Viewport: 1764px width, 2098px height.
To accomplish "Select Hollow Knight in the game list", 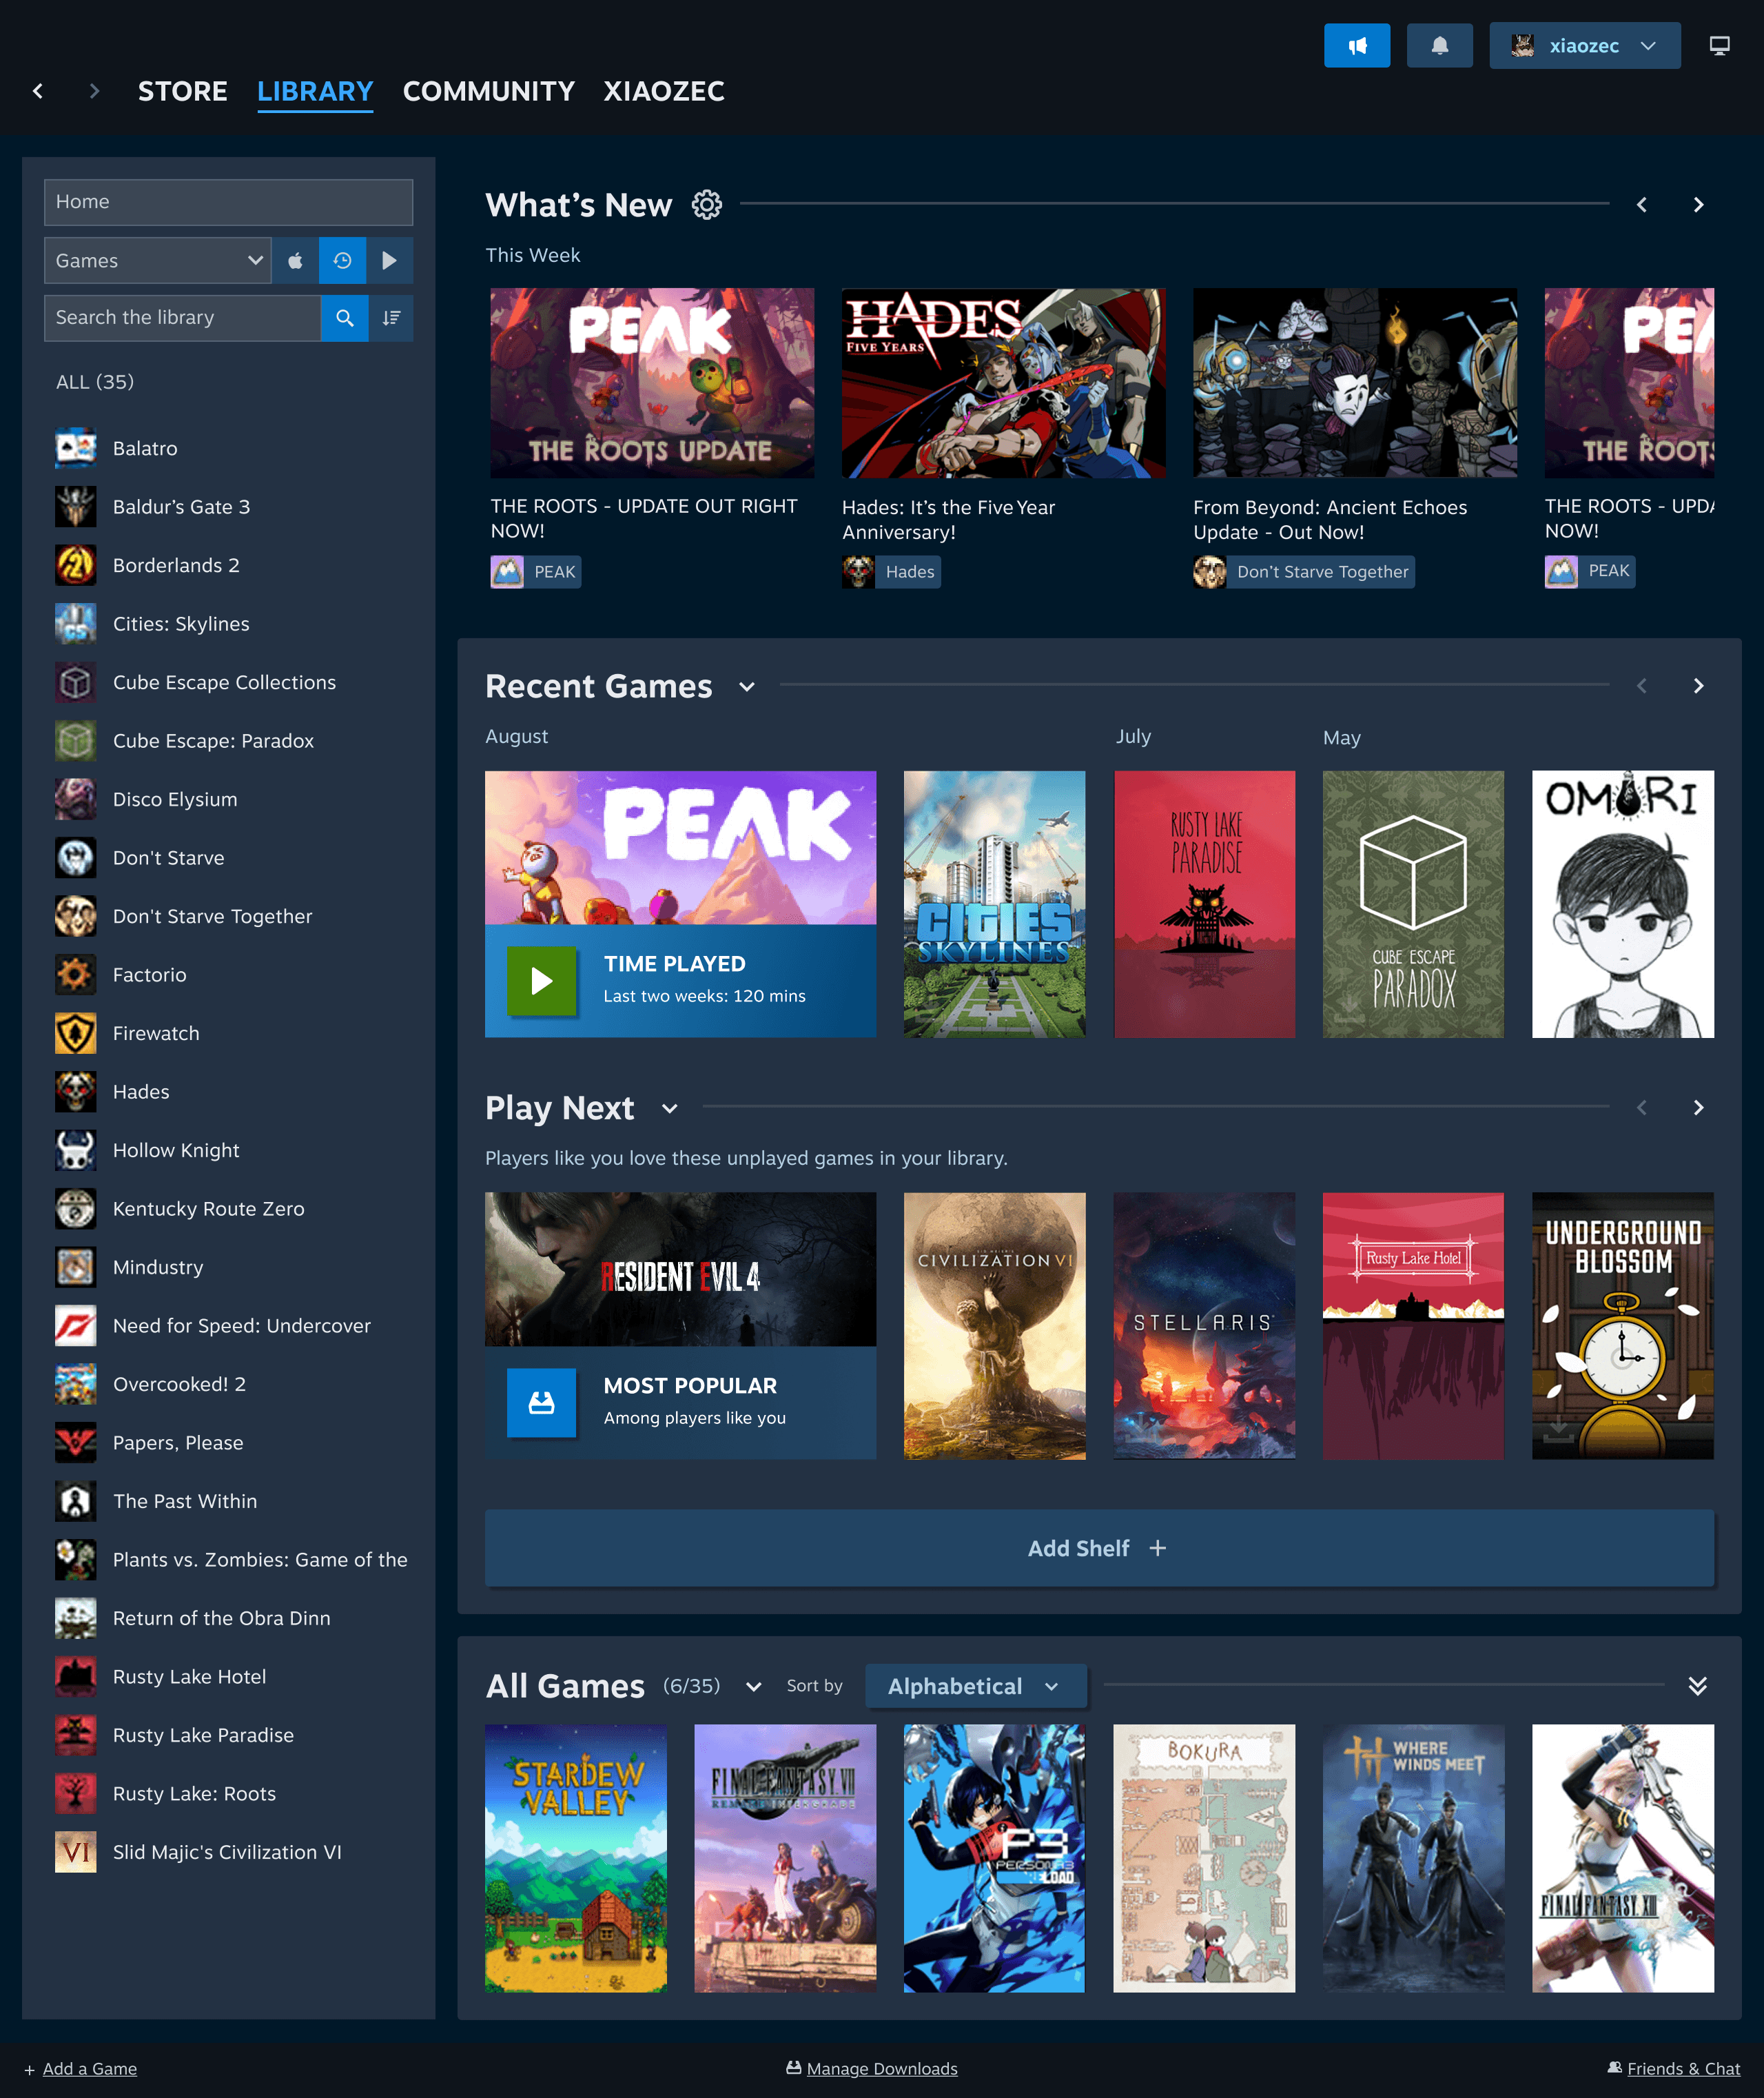I will pos(176,1150).
